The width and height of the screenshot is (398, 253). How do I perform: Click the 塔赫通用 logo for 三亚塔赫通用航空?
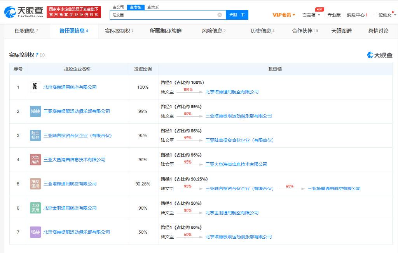[35, 184]
